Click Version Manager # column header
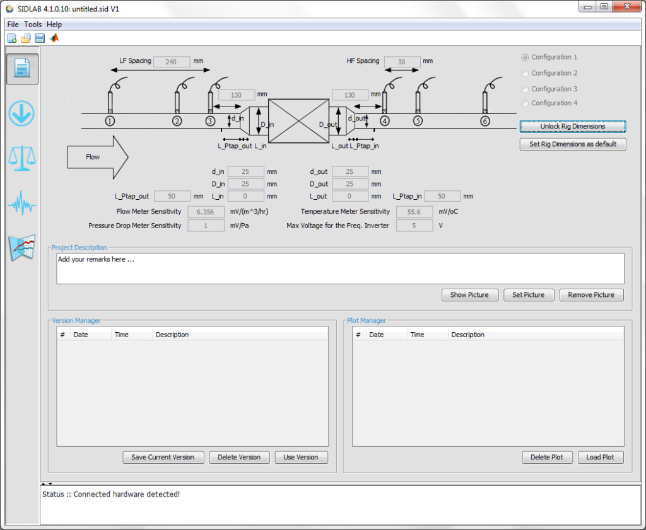646x530 pixels. [64, 335]
